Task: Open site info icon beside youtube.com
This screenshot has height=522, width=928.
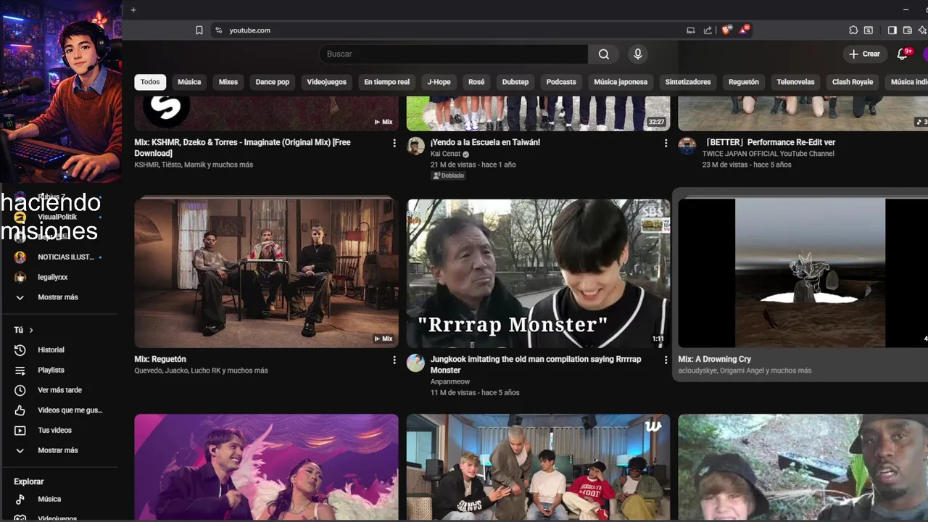Action: (218, 30)
